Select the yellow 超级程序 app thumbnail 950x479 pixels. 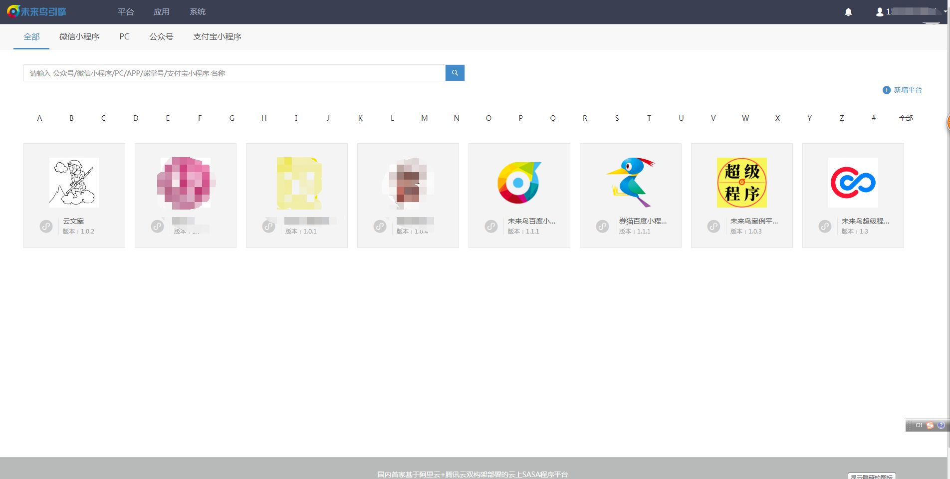(741, 183)
